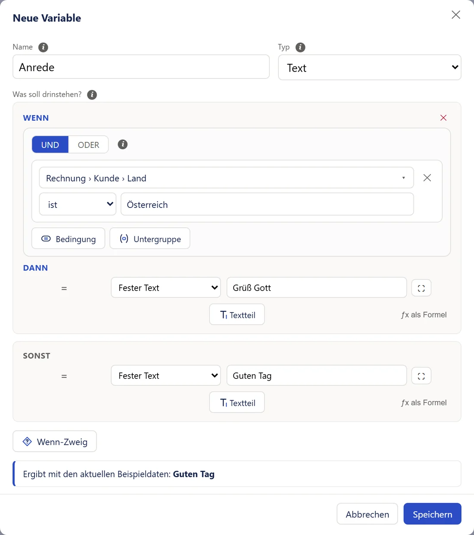The height and width of the screenshot is (535, 474).
Task: Click the 'Österreich' value field
Action: tap(267, 204)
